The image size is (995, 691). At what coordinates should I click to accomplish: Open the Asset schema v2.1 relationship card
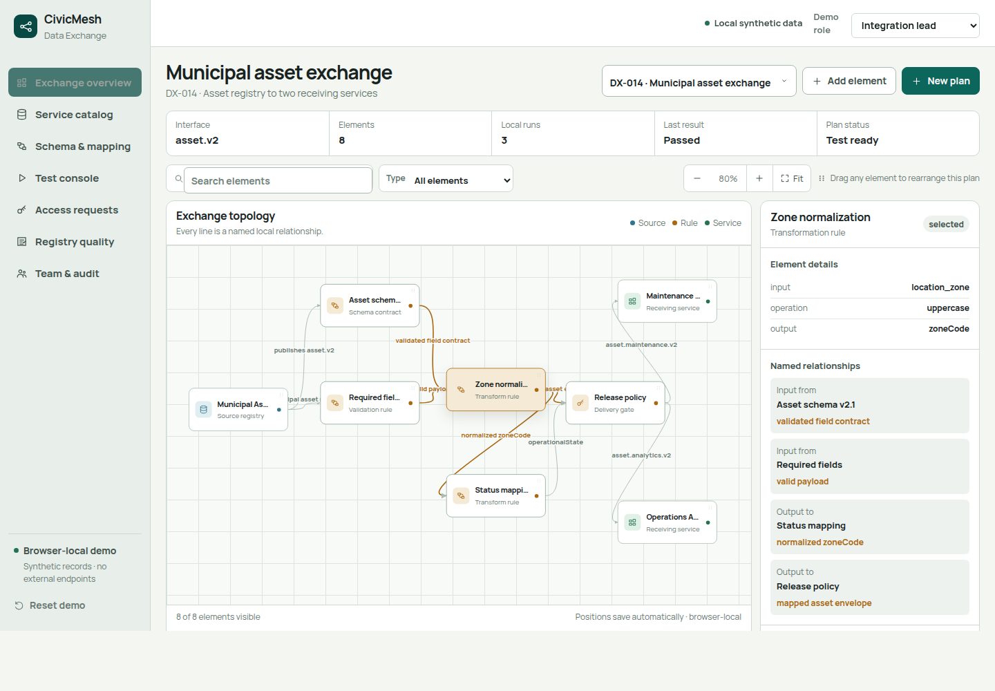(870, 406)
